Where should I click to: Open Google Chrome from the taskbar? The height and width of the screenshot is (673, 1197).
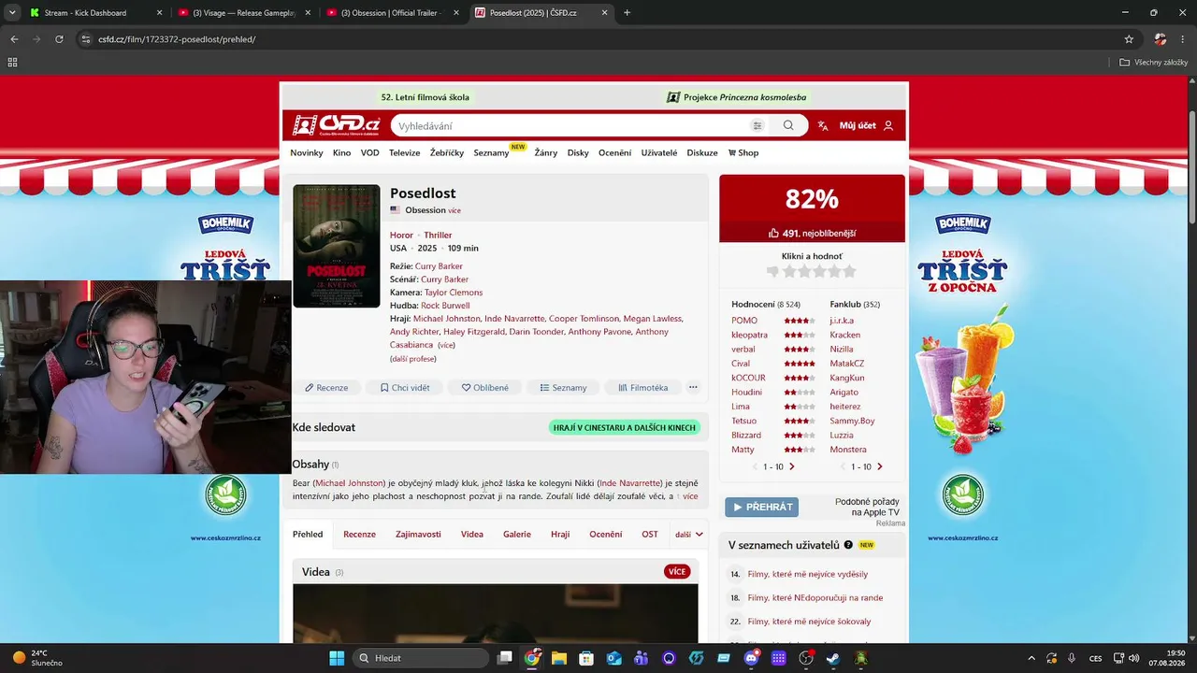(532, 658)
